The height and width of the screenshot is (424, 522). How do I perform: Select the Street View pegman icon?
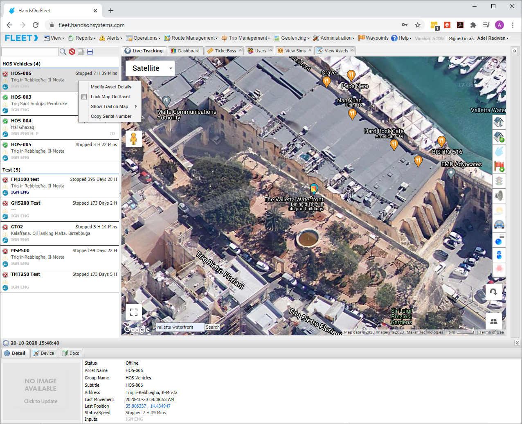134,139
